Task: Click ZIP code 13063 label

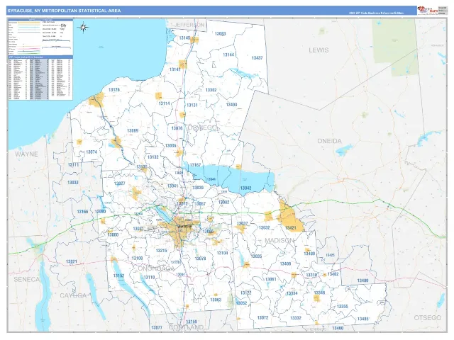Action: pyautogui.click(x=216, y=300)
